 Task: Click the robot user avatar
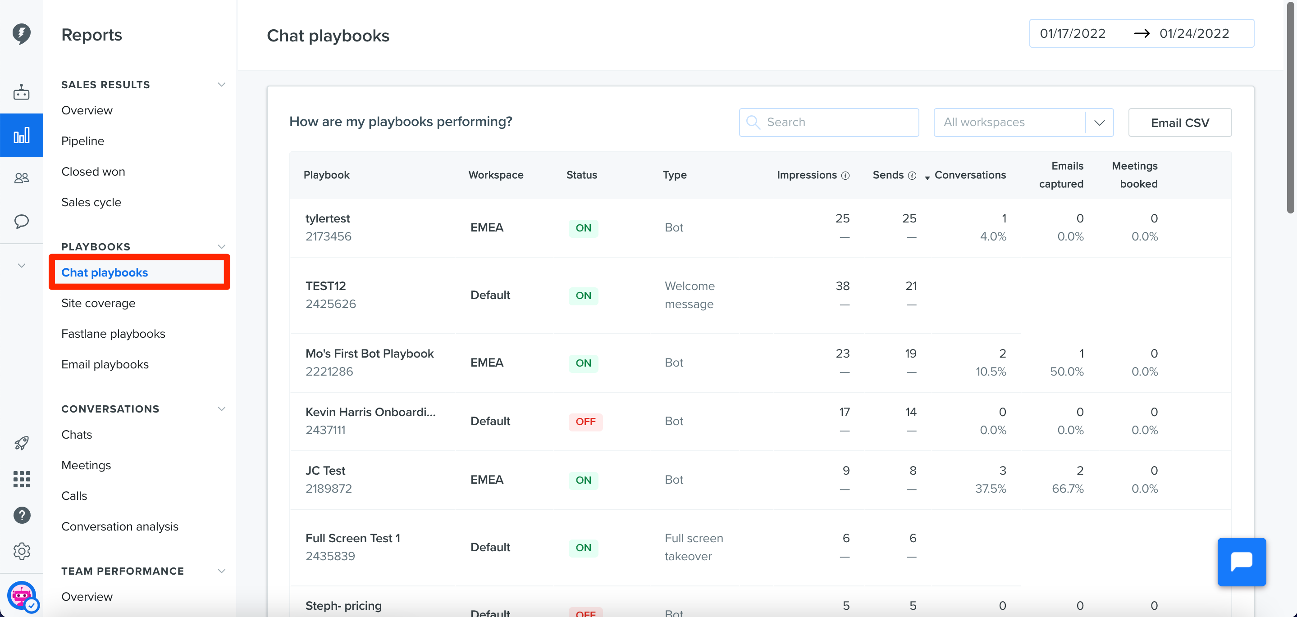tap(22, 596)
